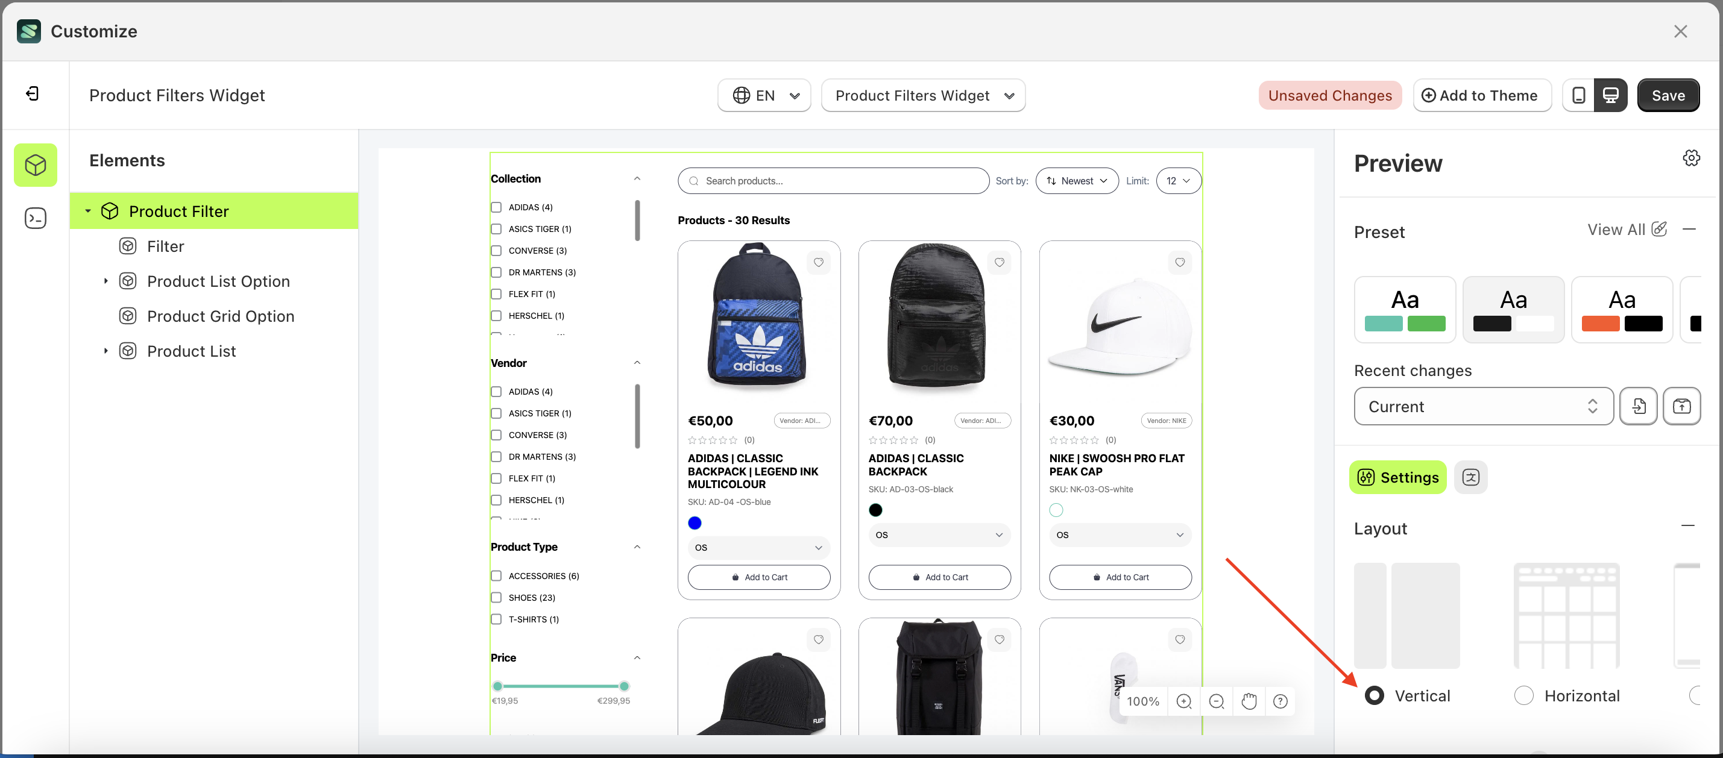Viewport: 1723px width, 758px height.
Task: Click the import preset icon beside Current
Action: (1638, 406)
